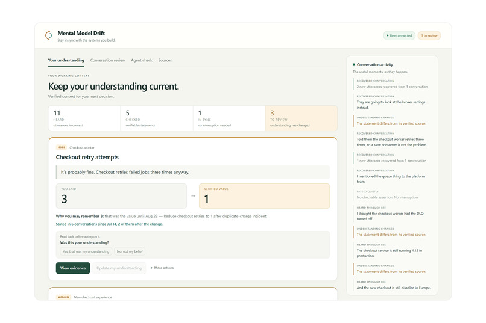Screen dimensions: 486x323
Task: Click the quoted It's probably fine statement
Action: pyautogui.click(x=193, y=172)
